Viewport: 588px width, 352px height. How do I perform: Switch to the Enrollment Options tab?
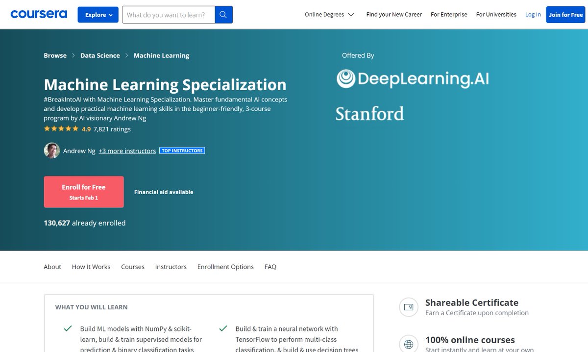click(225, 267)
